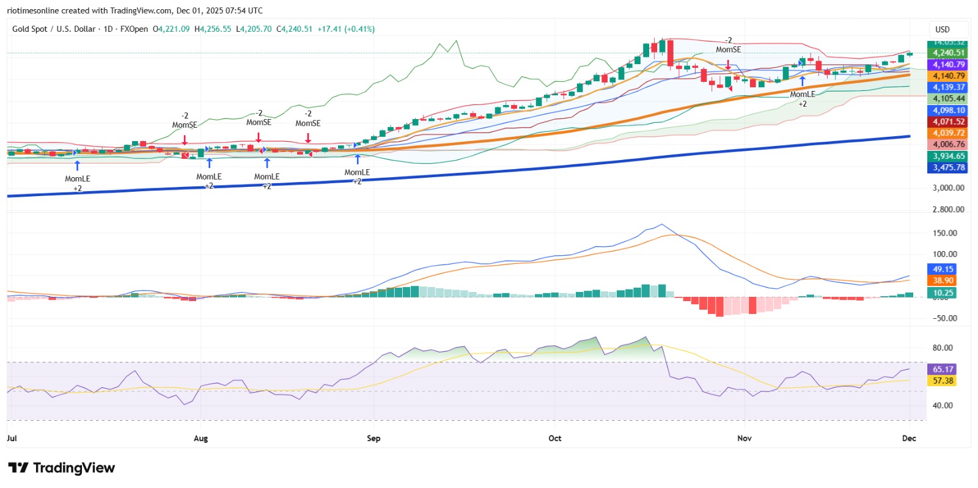Click the MomSE signal label in late October
This screenshot has width=978, height=488.
(x=728, y=50)
